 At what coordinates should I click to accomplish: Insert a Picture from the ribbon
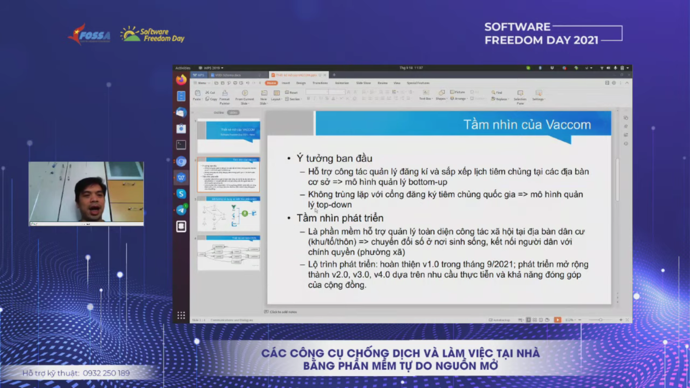pos(458,92)
